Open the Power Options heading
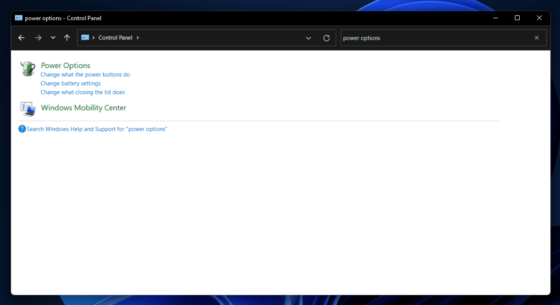 [66, 65]
